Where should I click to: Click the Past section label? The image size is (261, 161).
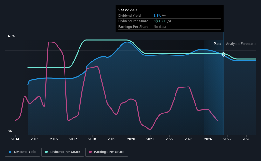click(217, 44)
